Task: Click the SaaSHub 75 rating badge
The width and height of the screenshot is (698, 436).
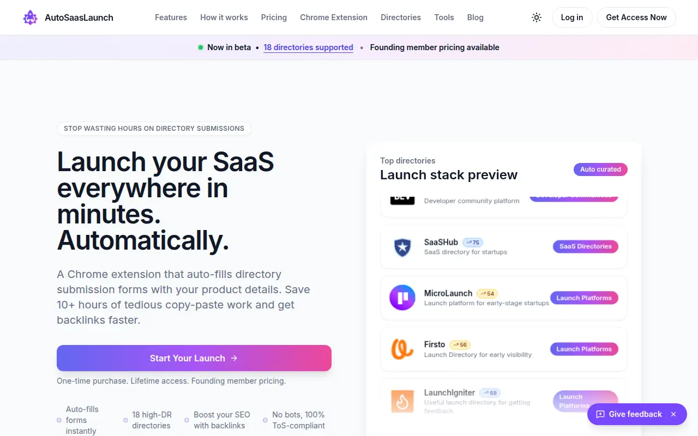Action: point(473,243)
